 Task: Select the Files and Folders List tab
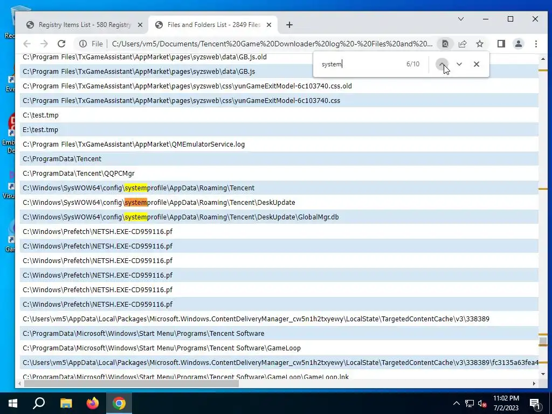(213, 25)
